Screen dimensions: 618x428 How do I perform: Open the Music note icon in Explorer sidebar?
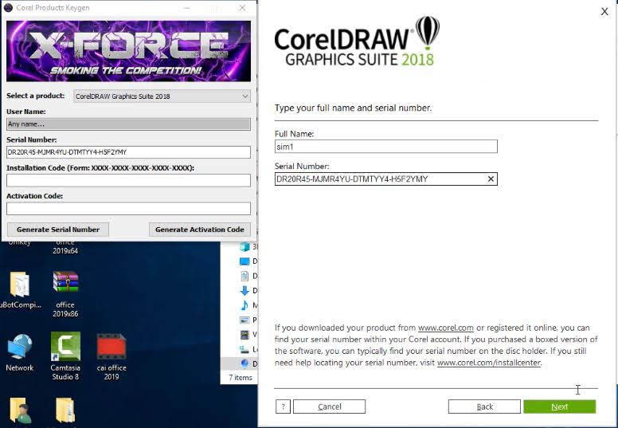click(244, 305)
